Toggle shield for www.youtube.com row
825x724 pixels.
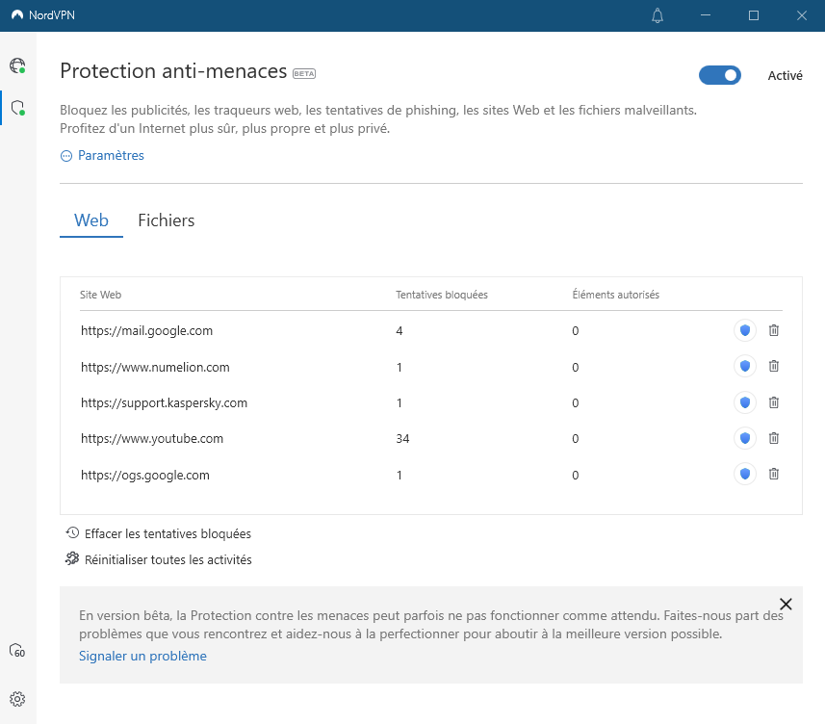745,438
